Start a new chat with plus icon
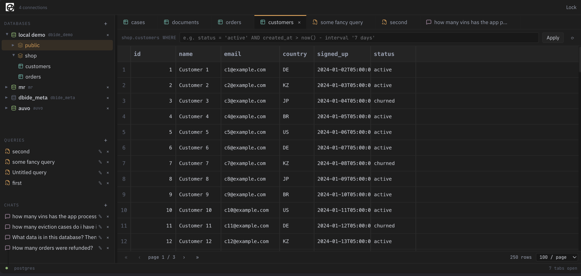Viewport: 581px width, 276px height. coord(106,205)
